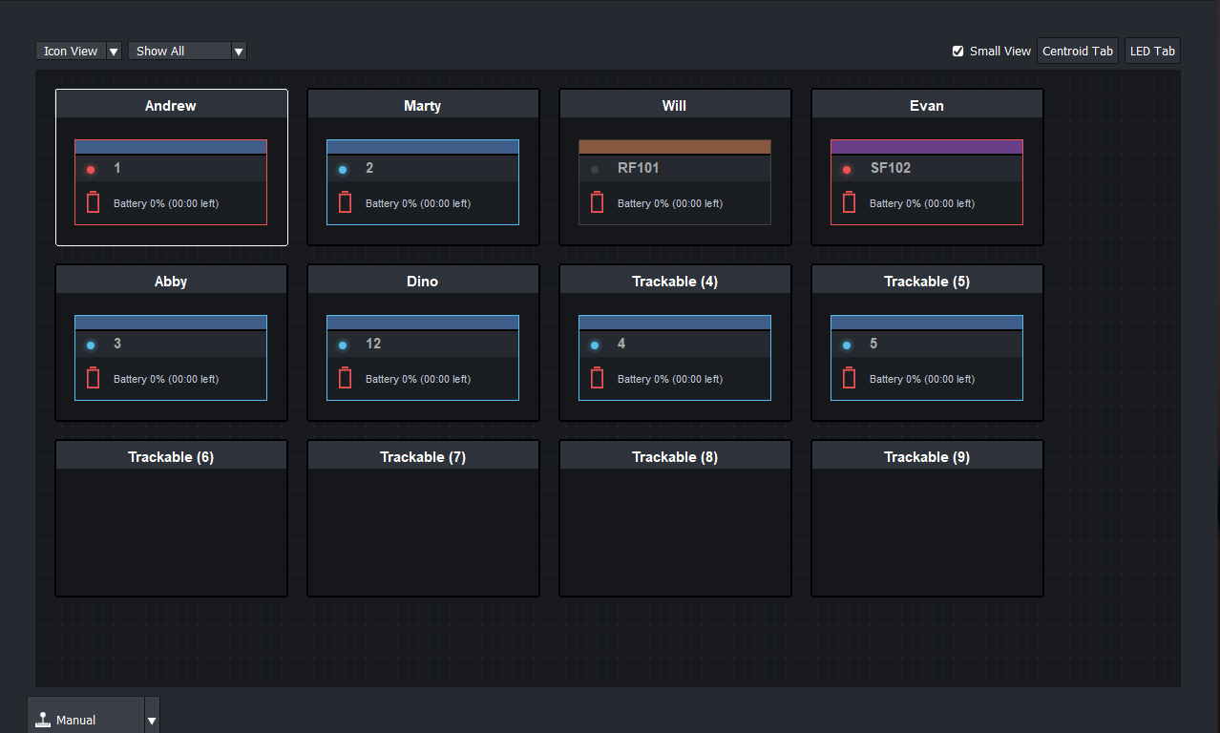
Task: Click the red status dot on Andrew's beacon 1
Action: pyautogui.click(x=90, y=169)
